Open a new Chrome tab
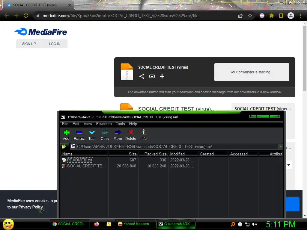 [x=81, y=5]
